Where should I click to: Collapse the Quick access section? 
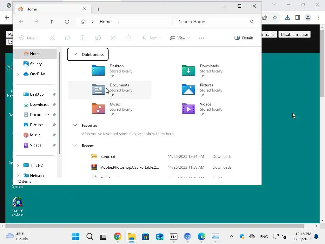(x=75, y=54)
